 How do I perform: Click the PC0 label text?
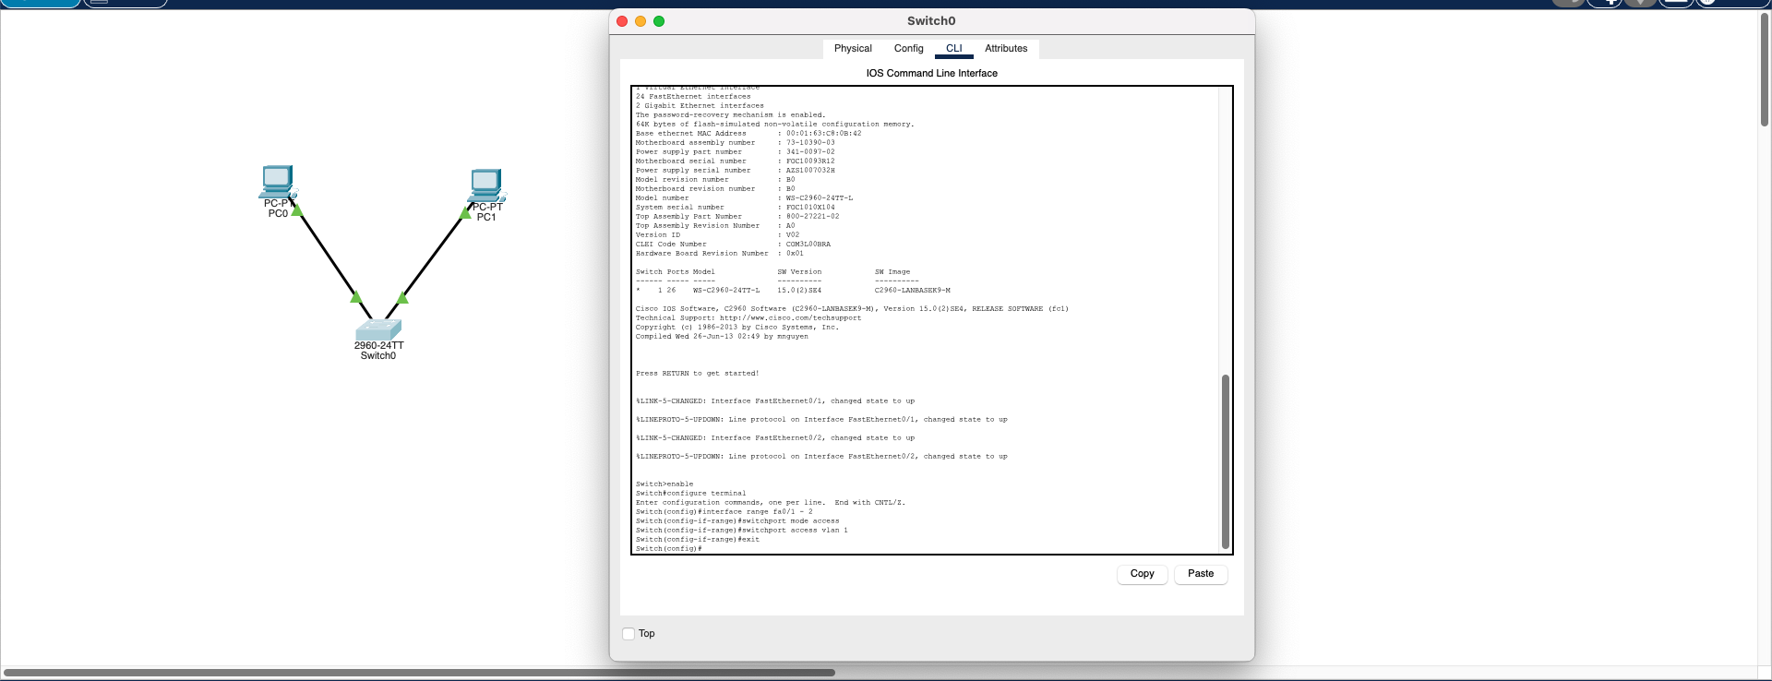tap(278, 214)
